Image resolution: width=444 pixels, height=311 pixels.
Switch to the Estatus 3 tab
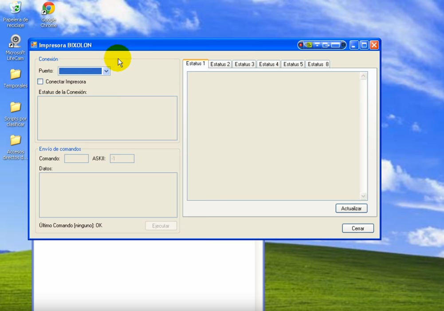(244, 64)
